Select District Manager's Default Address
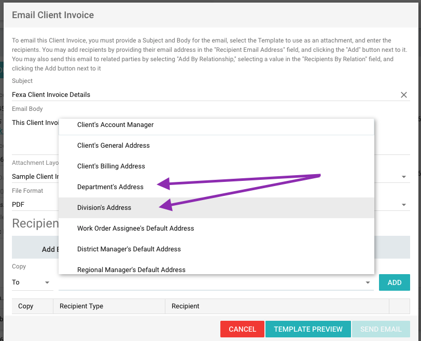This screenshot has height=341, width=421. pos(129,249)
